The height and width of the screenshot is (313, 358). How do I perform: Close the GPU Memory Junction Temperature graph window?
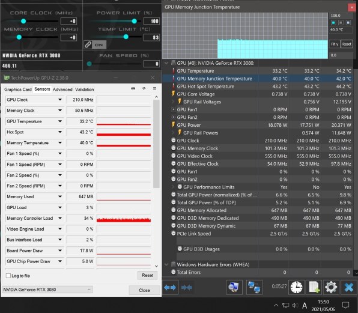(x=351, y=7)
